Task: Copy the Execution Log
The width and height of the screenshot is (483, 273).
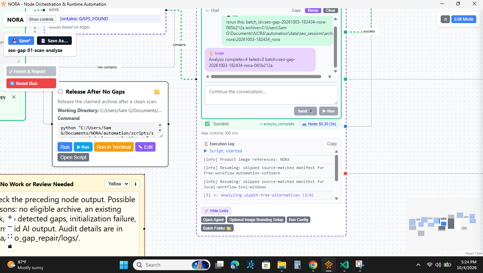Action: pos(332,144)
